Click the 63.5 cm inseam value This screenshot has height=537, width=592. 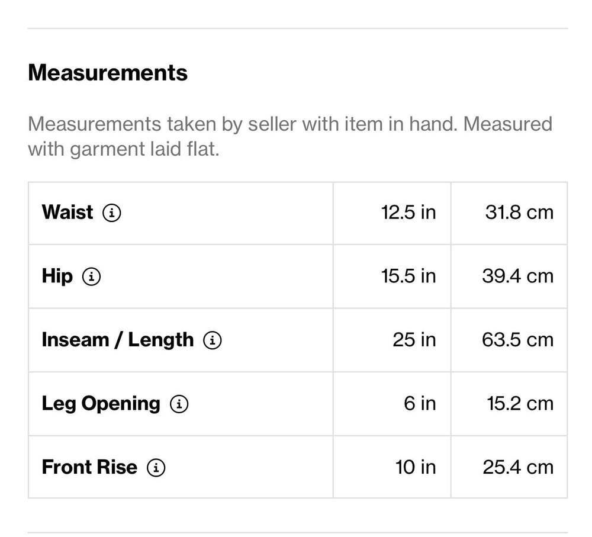(518, 340)
